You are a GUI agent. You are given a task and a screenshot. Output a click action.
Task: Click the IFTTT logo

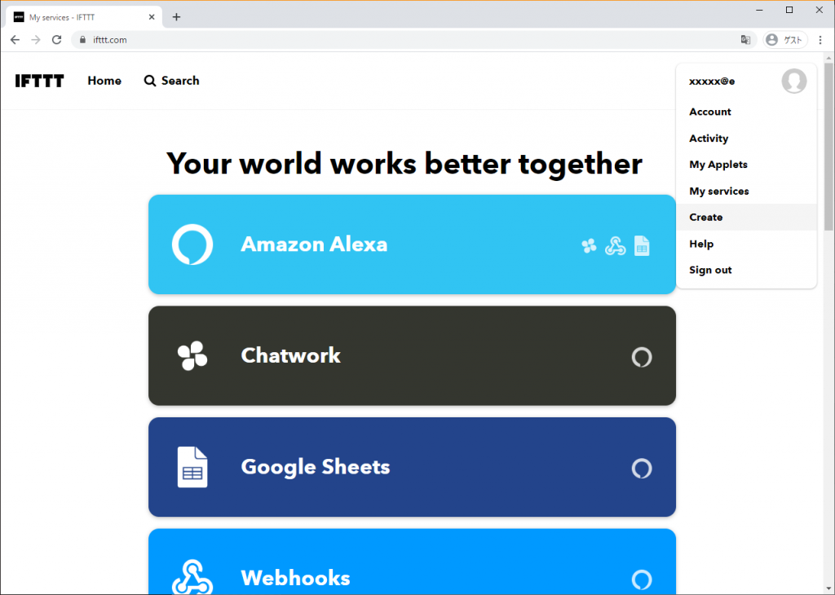click(39, 81)
